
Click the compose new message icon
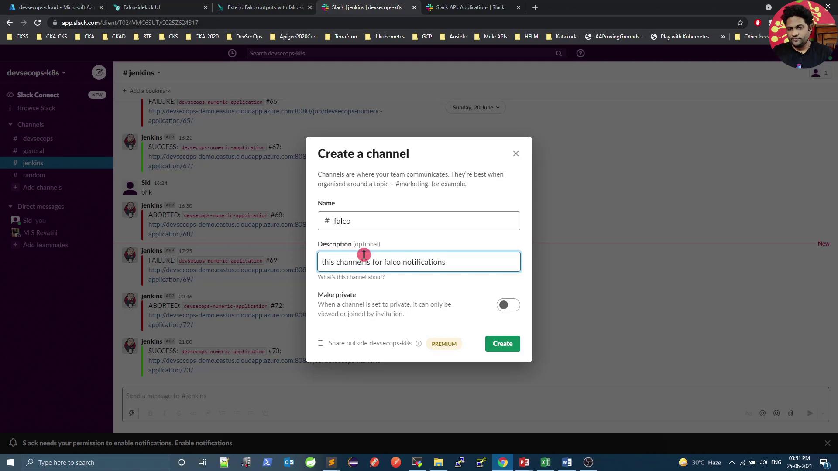(x=99, y=72)
